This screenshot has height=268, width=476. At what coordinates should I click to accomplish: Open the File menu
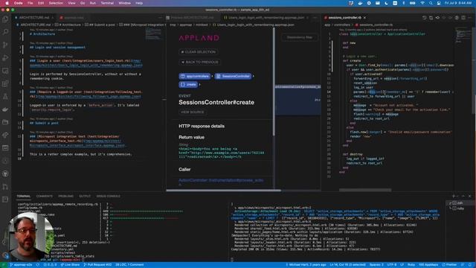pos(30,3)
